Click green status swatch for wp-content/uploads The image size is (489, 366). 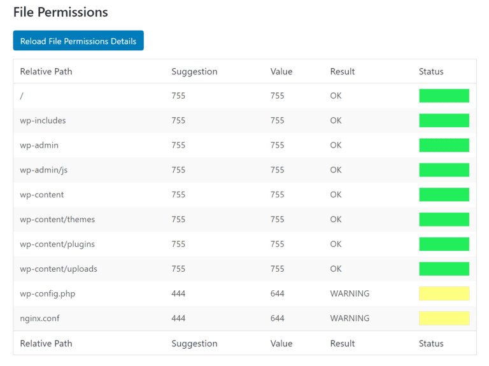click(444, 269)
